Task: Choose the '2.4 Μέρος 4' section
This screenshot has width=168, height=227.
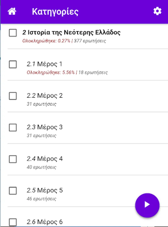Action: 45,159
